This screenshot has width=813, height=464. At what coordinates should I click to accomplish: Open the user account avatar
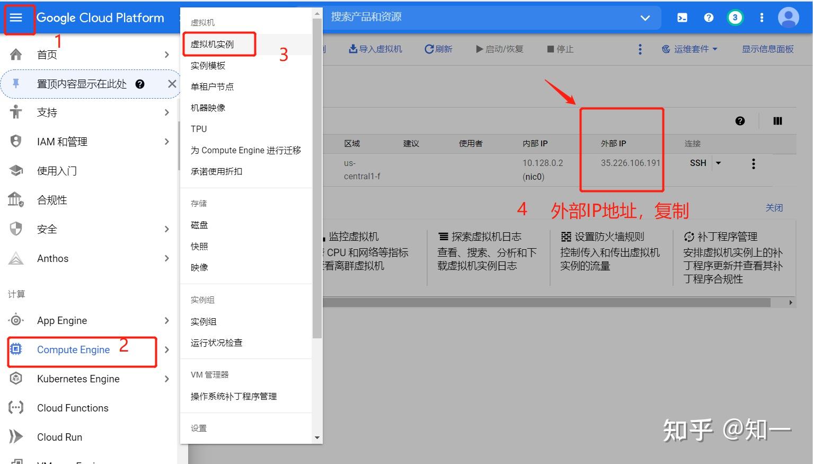(788, 17)
